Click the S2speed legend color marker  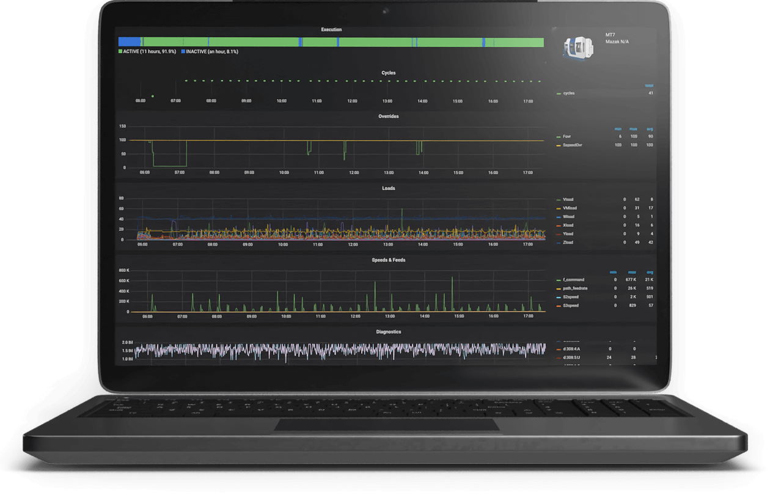tap(559, 297)
